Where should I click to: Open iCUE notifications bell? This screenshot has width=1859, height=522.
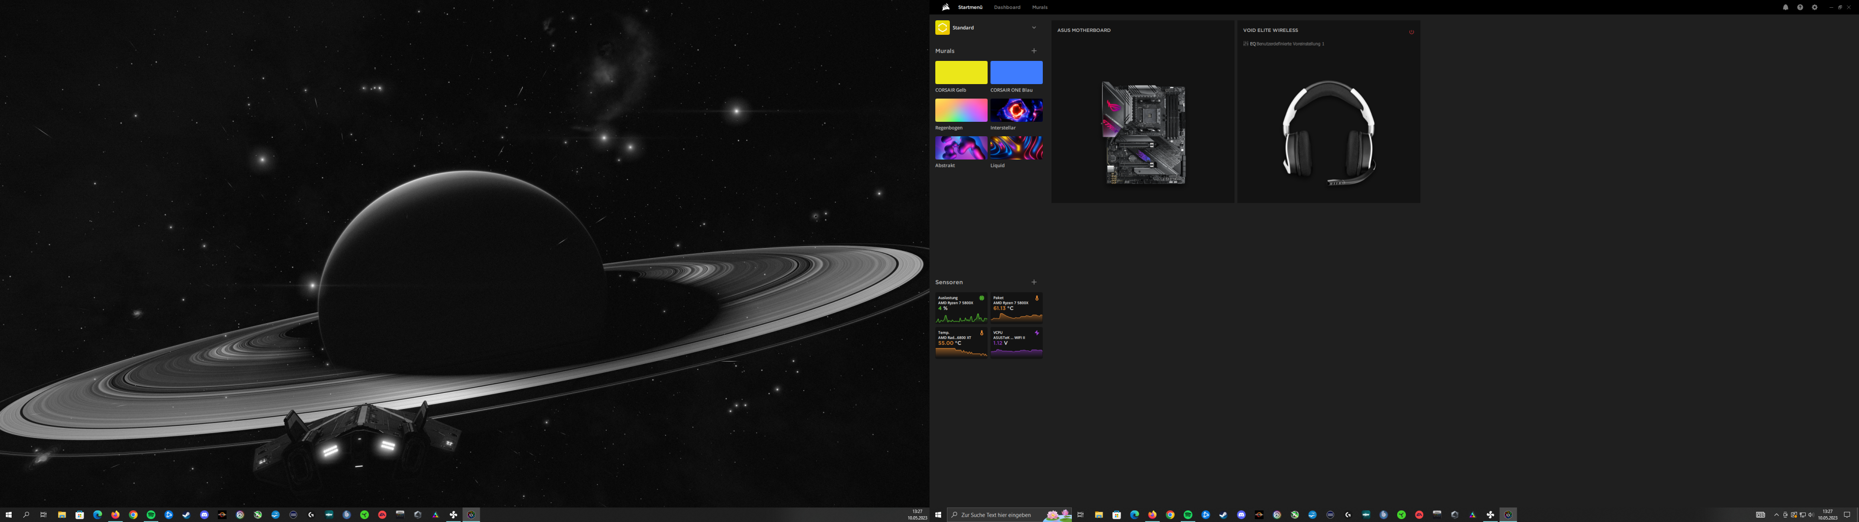(1785, 7)
